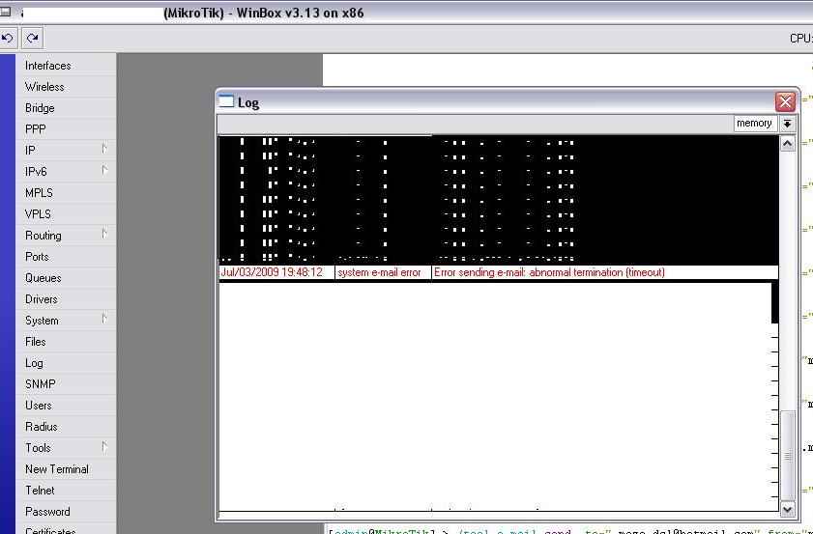The width and height of the screenshot is (813, 534).
Task: Click the memory topic field in Log
Action: click(x=755, y=124)
